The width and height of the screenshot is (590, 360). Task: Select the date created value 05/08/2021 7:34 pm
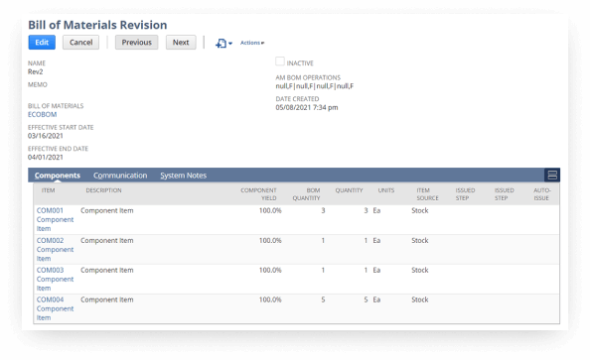pos(307,108)
